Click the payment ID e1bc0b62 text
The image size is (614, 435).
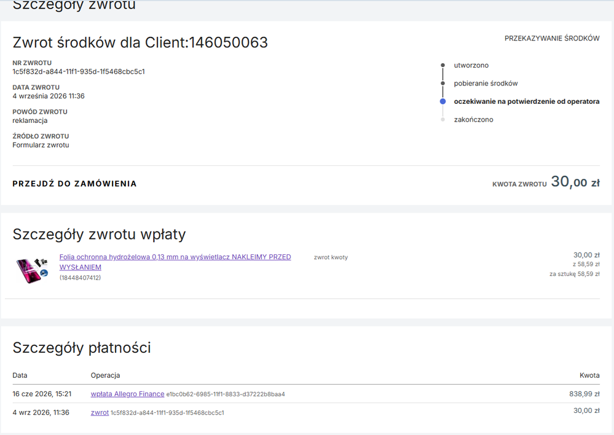pos(226,394)
